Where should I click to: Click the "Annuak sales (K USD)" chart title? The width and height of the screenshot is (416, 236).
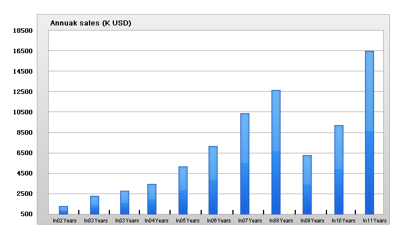(x=91, y=23)
